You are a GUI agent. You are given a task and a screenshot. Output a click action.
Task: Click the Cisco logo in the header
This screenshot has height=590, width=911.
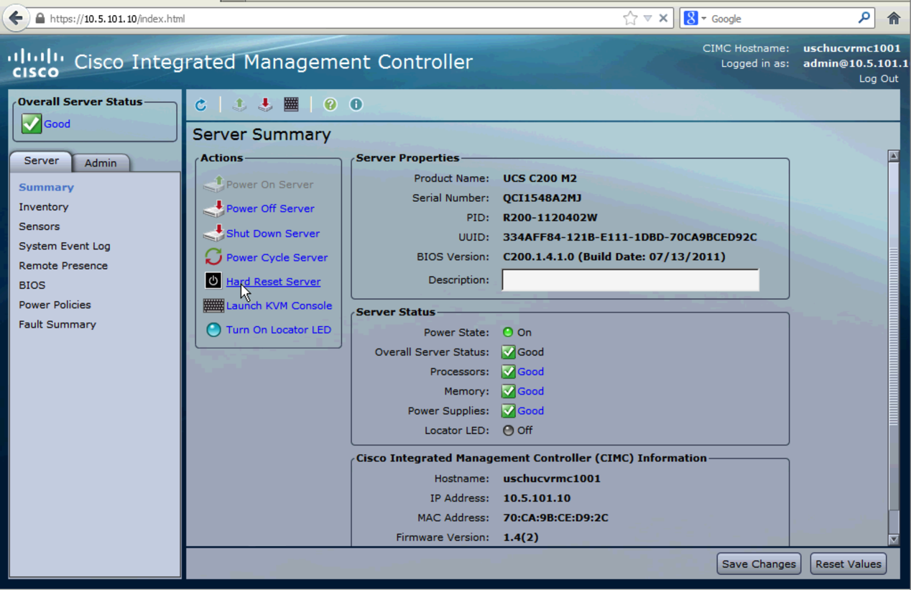point(36,63)
